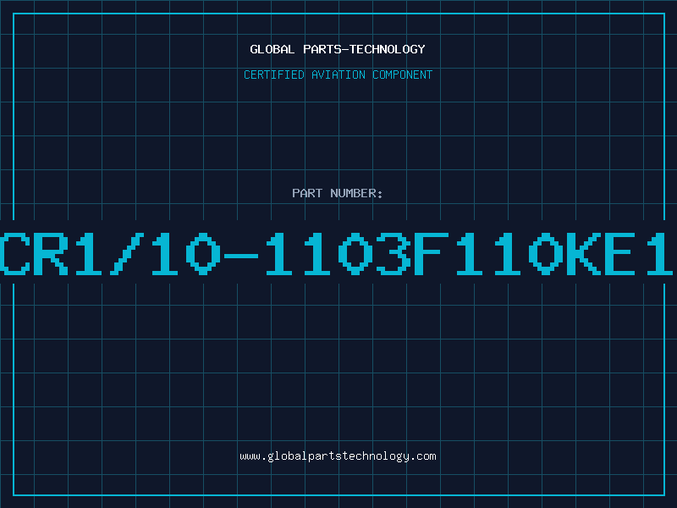This screenshot has width=677, height=508.
Task: Click the word TECHNOLOGY in the heading
Action: 388,49
